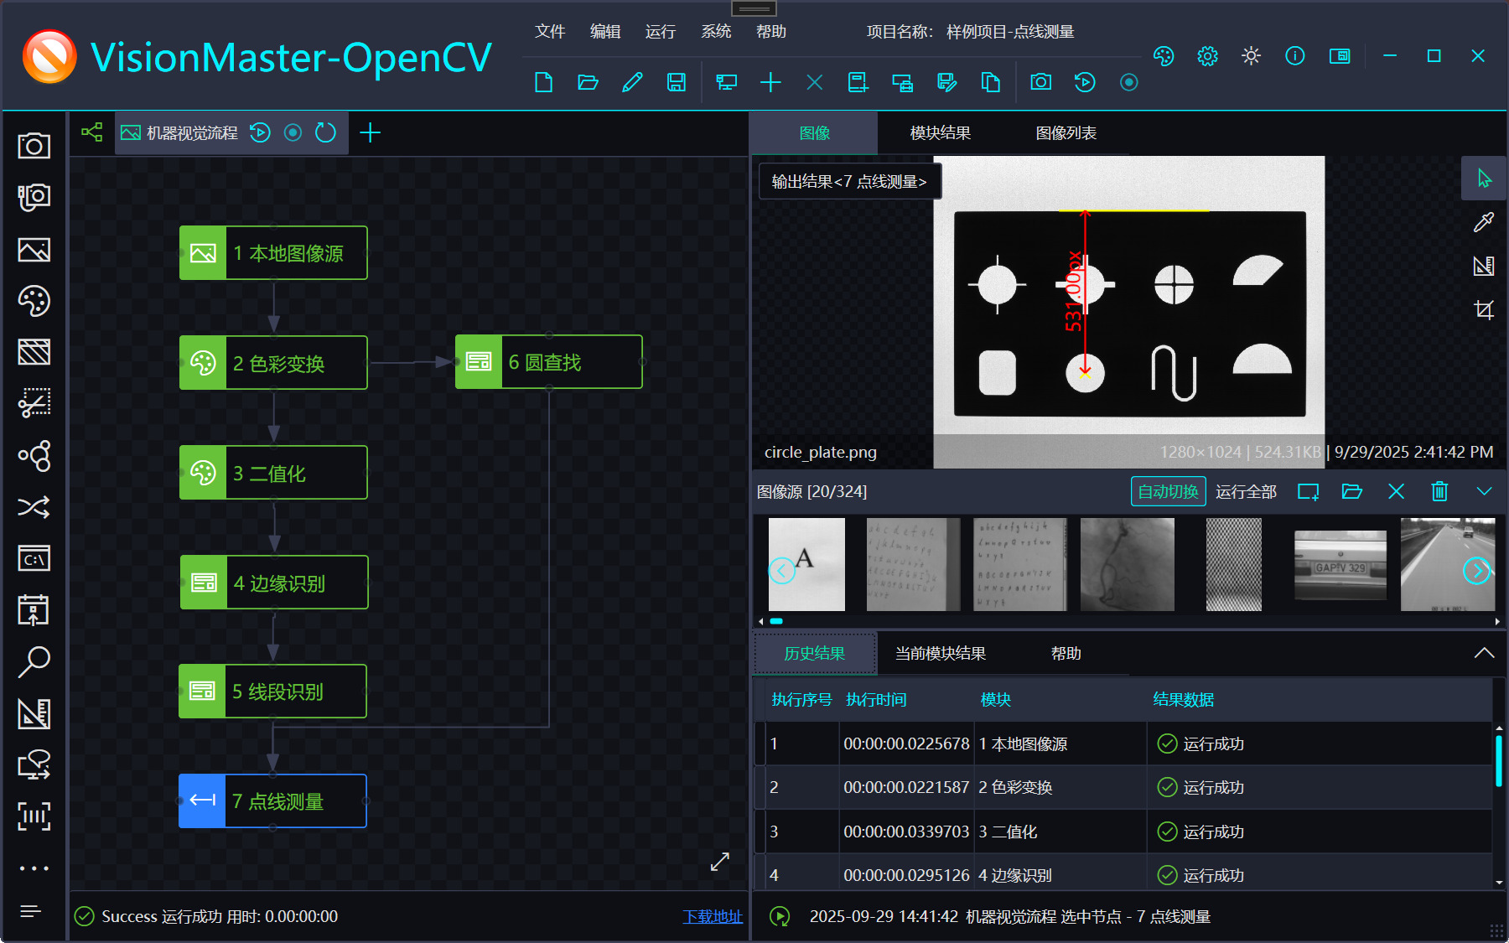This screenshot has width=1509, height=943.
Task: Select the barcode tool in left sidebar
Action: click(34, 816)
